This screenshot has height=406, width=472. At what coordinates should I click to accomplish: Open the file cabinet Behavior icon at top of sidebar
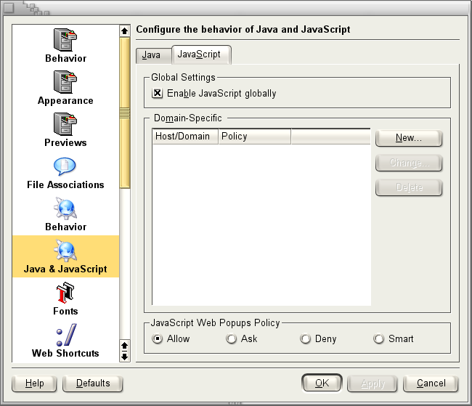click(65, 40)
